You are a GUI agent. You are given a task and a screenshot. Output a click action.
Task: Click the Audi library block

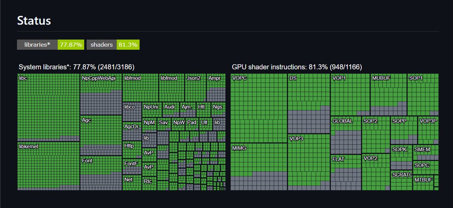[171, 109]
